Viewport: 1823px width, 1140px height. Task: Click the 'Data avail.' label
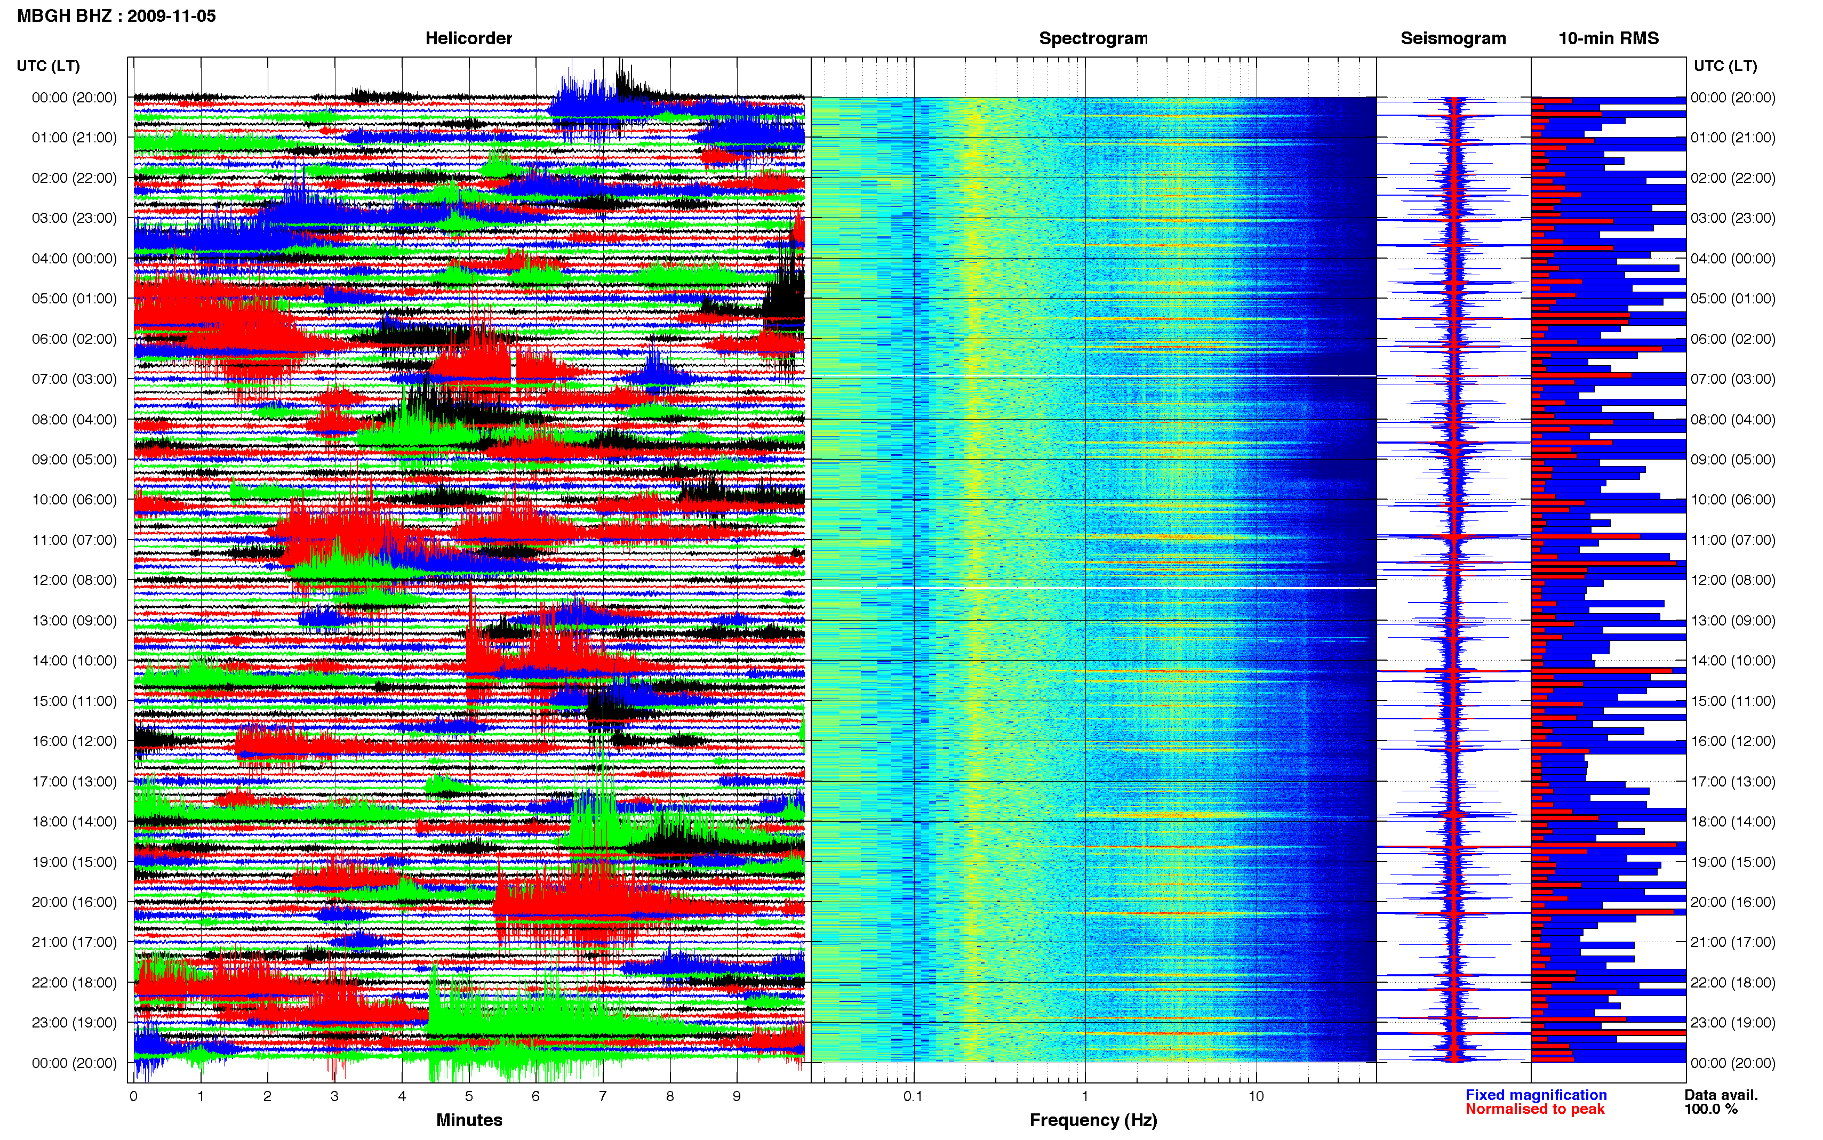tap(1721, 1095)
